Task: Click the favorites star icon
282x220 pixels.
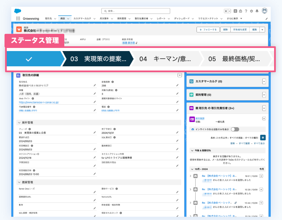Action: coord(226,11)
